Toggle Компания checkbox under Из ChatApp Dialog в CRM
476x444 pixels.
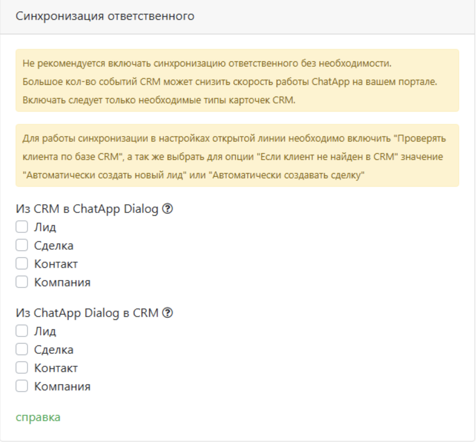[21, 386]
